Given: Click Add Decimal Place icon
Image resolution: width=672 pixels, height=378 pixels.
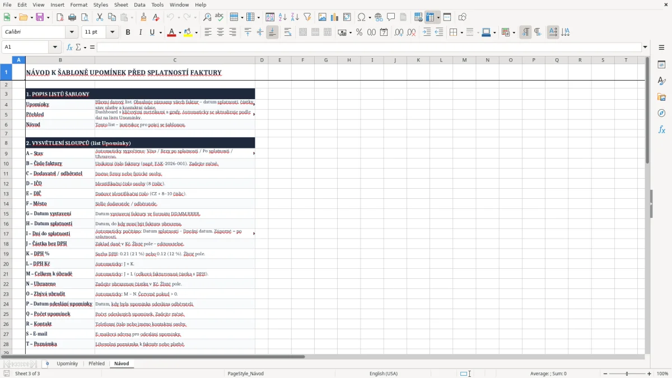Looking at the screenshot, I should [x=399, y=32].
